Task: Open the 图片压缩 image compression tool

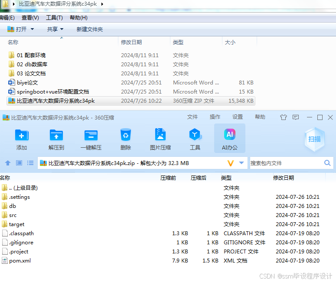Action: pyautogui.click(x=160, y=134)
